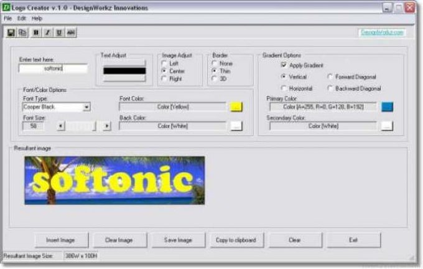Open the File menu
The image size is (423, 269).
coord(8,19)
